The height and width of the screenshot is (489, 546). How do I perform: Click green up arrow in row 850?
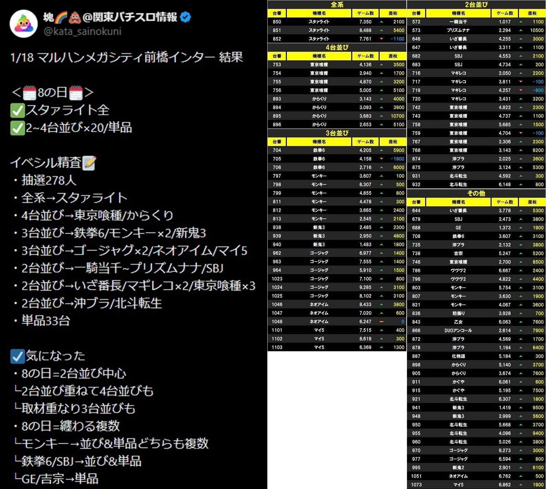[381, 22]
